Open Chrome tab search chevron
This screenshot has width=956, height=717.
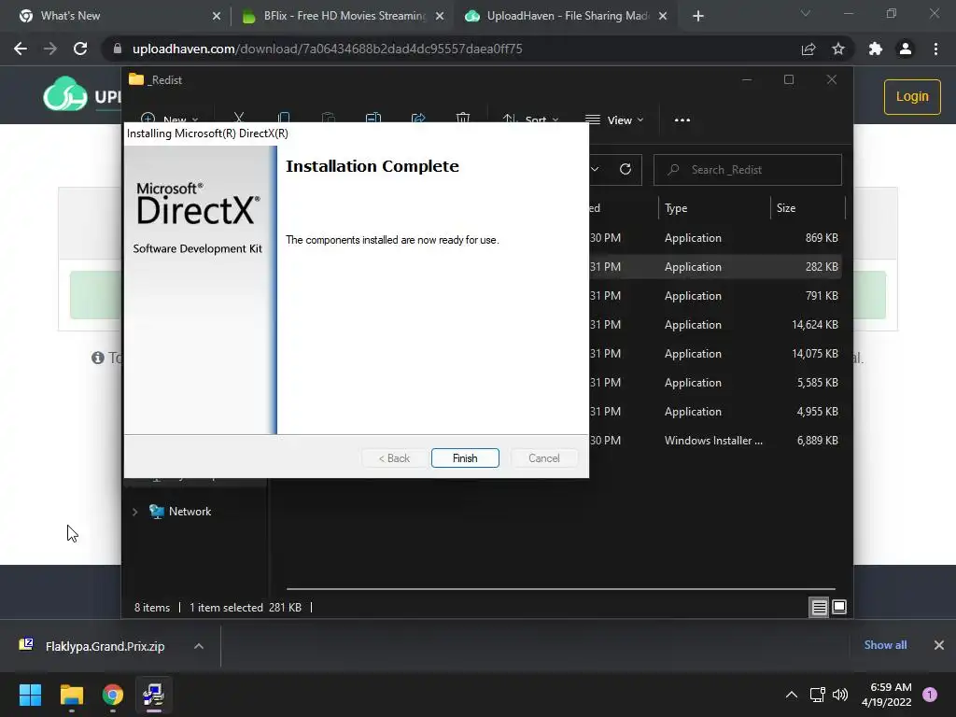pos(806,13)
